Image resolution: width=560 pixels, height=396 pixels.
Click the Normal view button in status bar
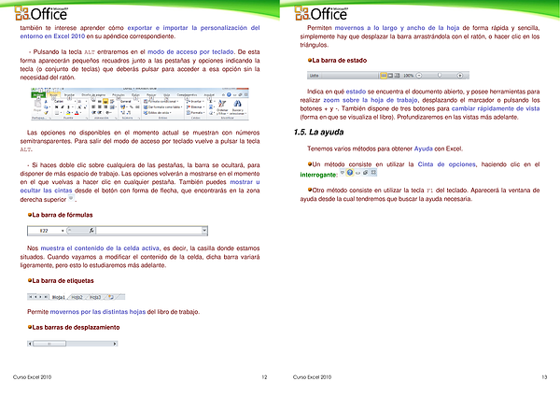pyautogui.click(x=384, y=76)
